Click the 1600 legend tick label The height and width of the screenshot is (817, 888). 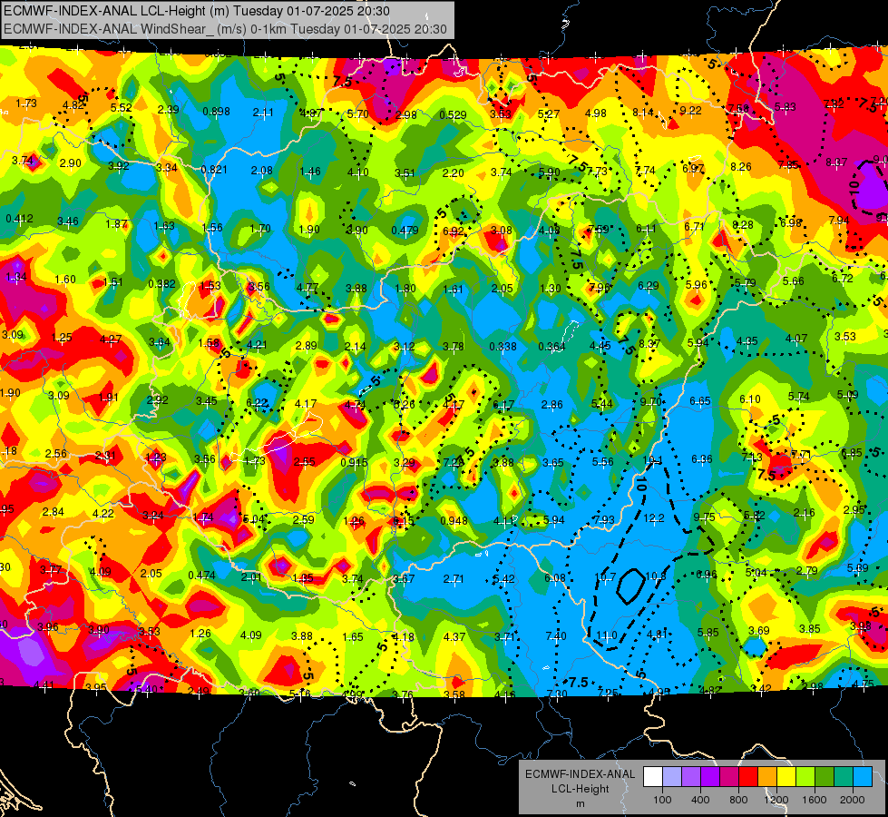pos(815,800)
